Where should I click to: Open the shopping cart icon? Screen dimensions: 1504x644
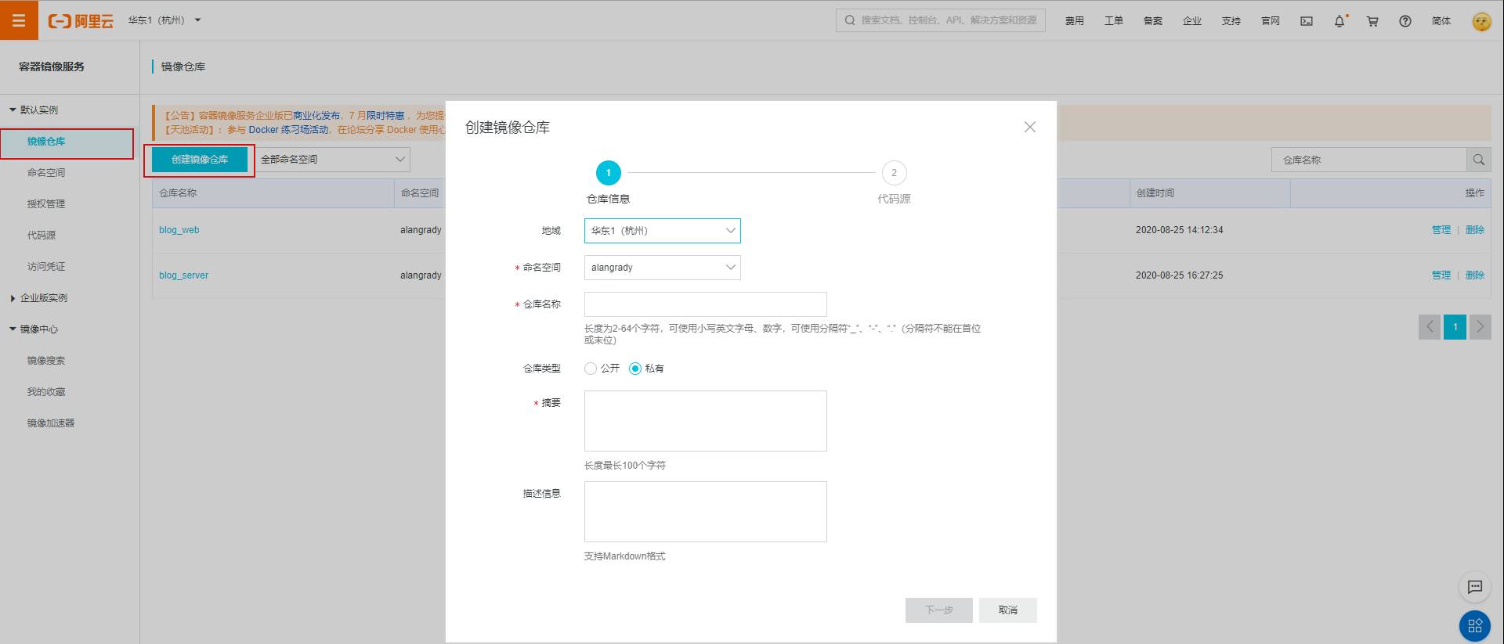tap(1372, 21)
